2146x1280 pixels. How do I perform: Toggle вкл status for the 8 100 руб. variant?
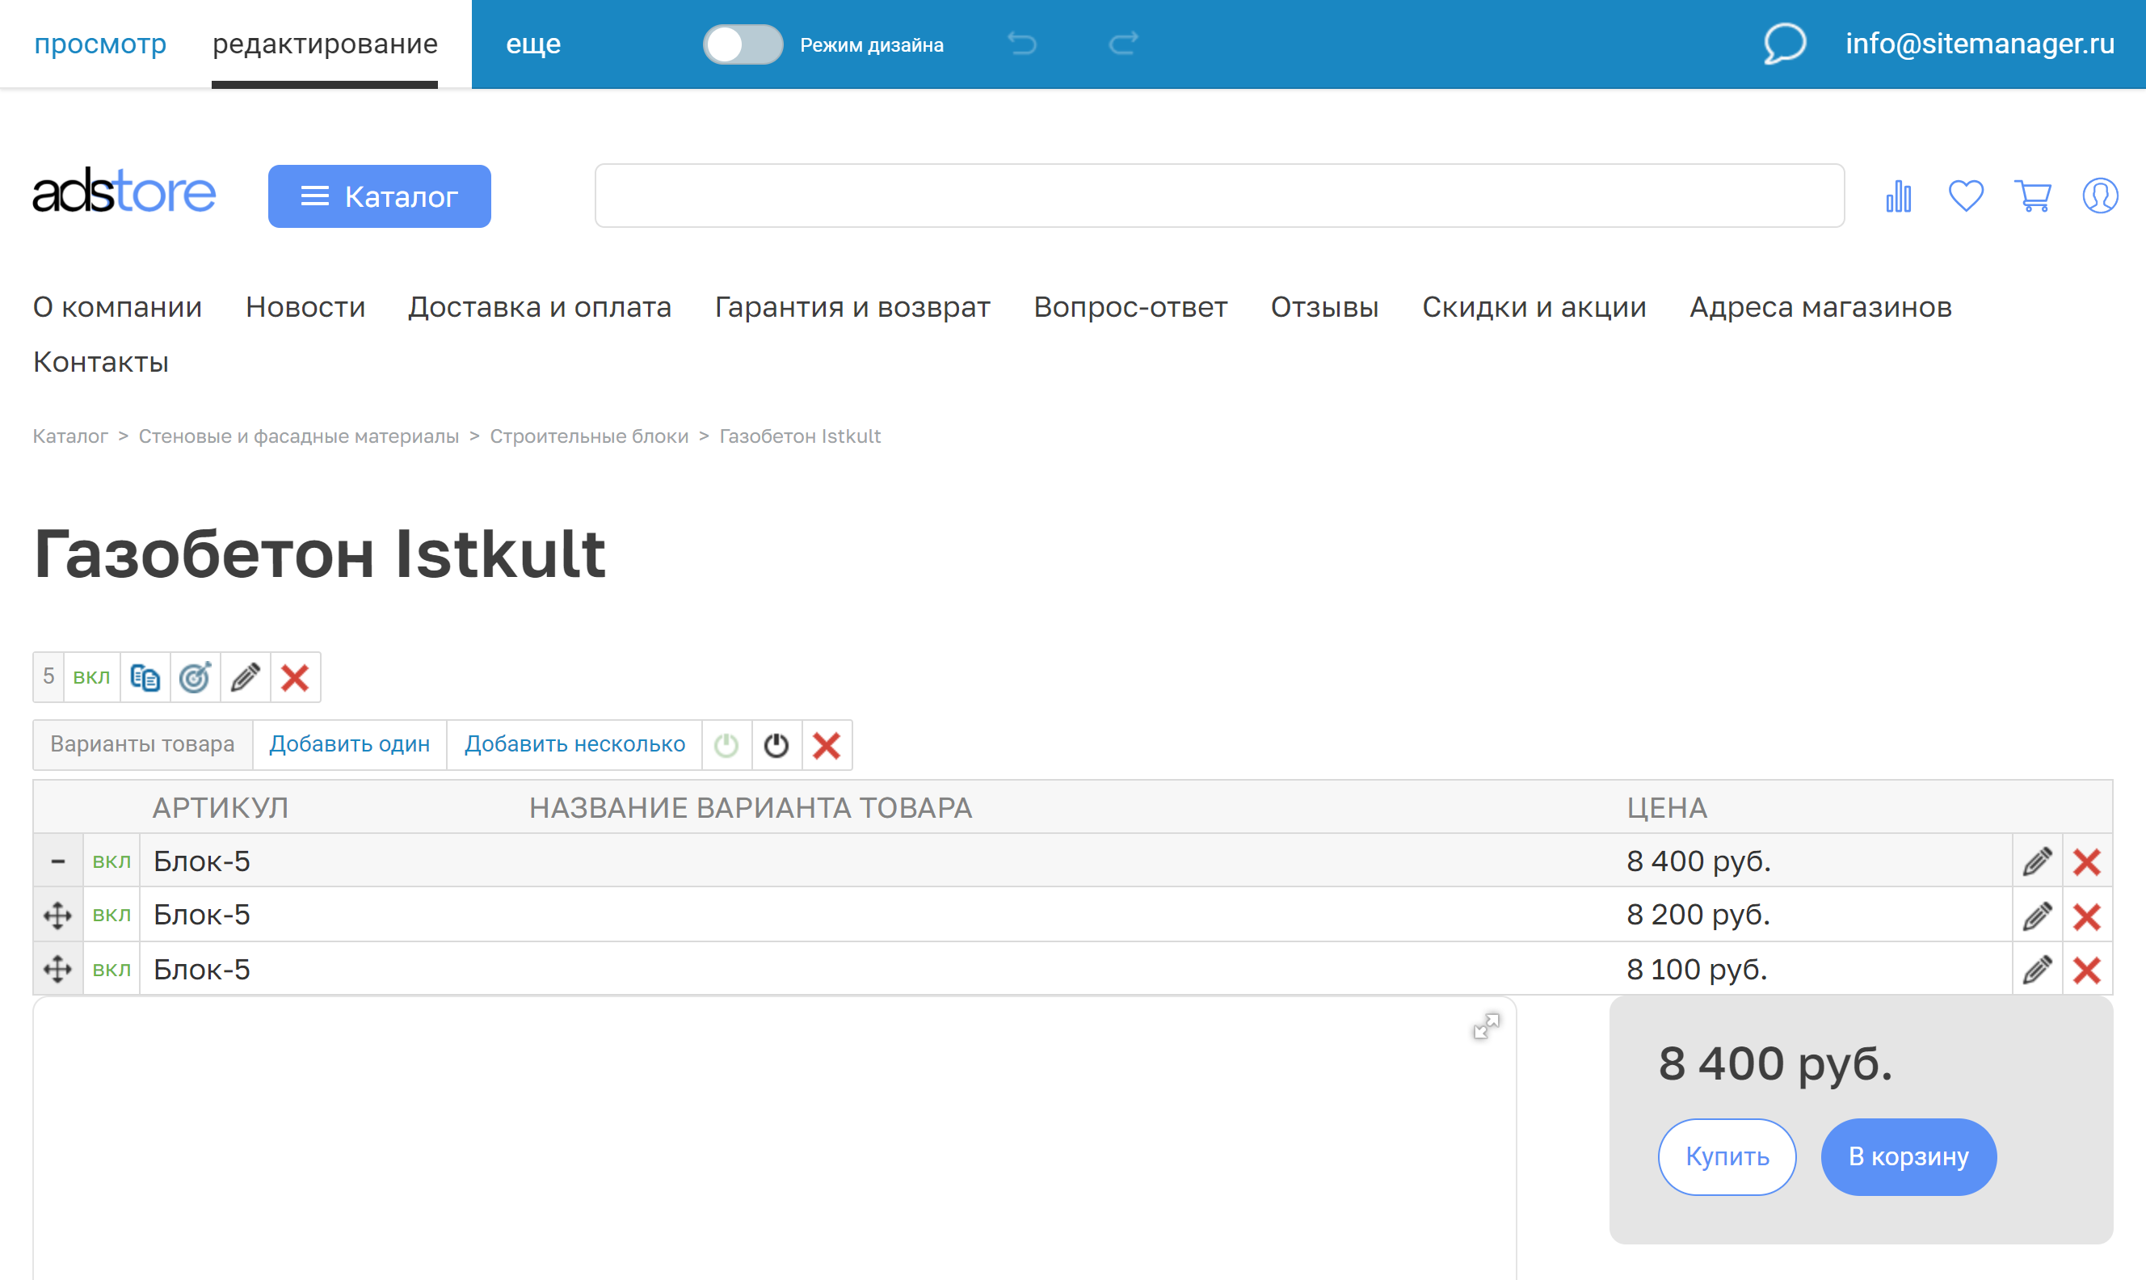(111, 968)
